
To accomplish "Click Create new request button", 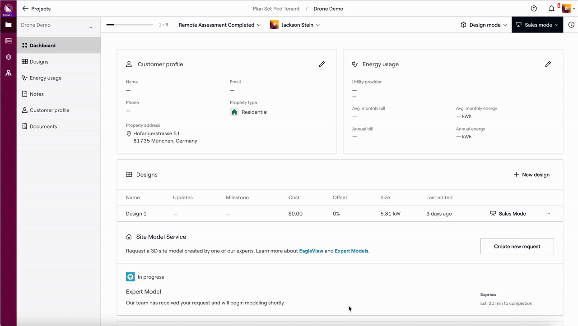I will [517, 246].
